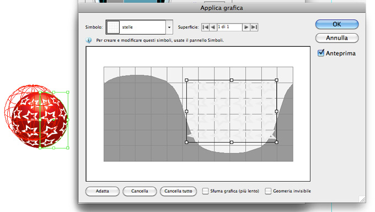Click the 'stelle' symbol name text
375x212 pixels.
coord(127,27)
